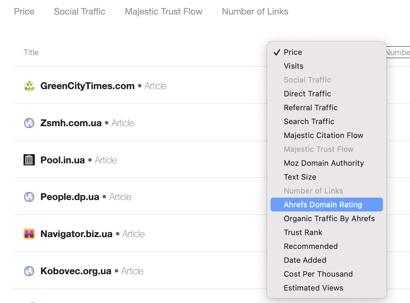Select the highlighted Ahrefs Domain Rating option
The height and width of the screenshot is (303, 410).
(x=323, y=205)
